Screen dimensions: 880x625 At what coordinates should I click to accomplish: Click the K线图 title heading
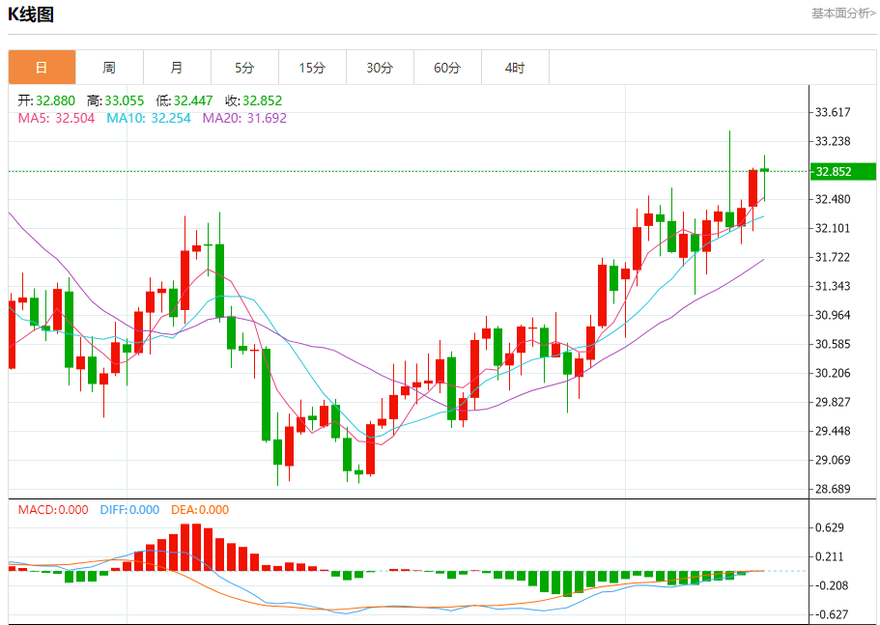(x=31, y=14)
